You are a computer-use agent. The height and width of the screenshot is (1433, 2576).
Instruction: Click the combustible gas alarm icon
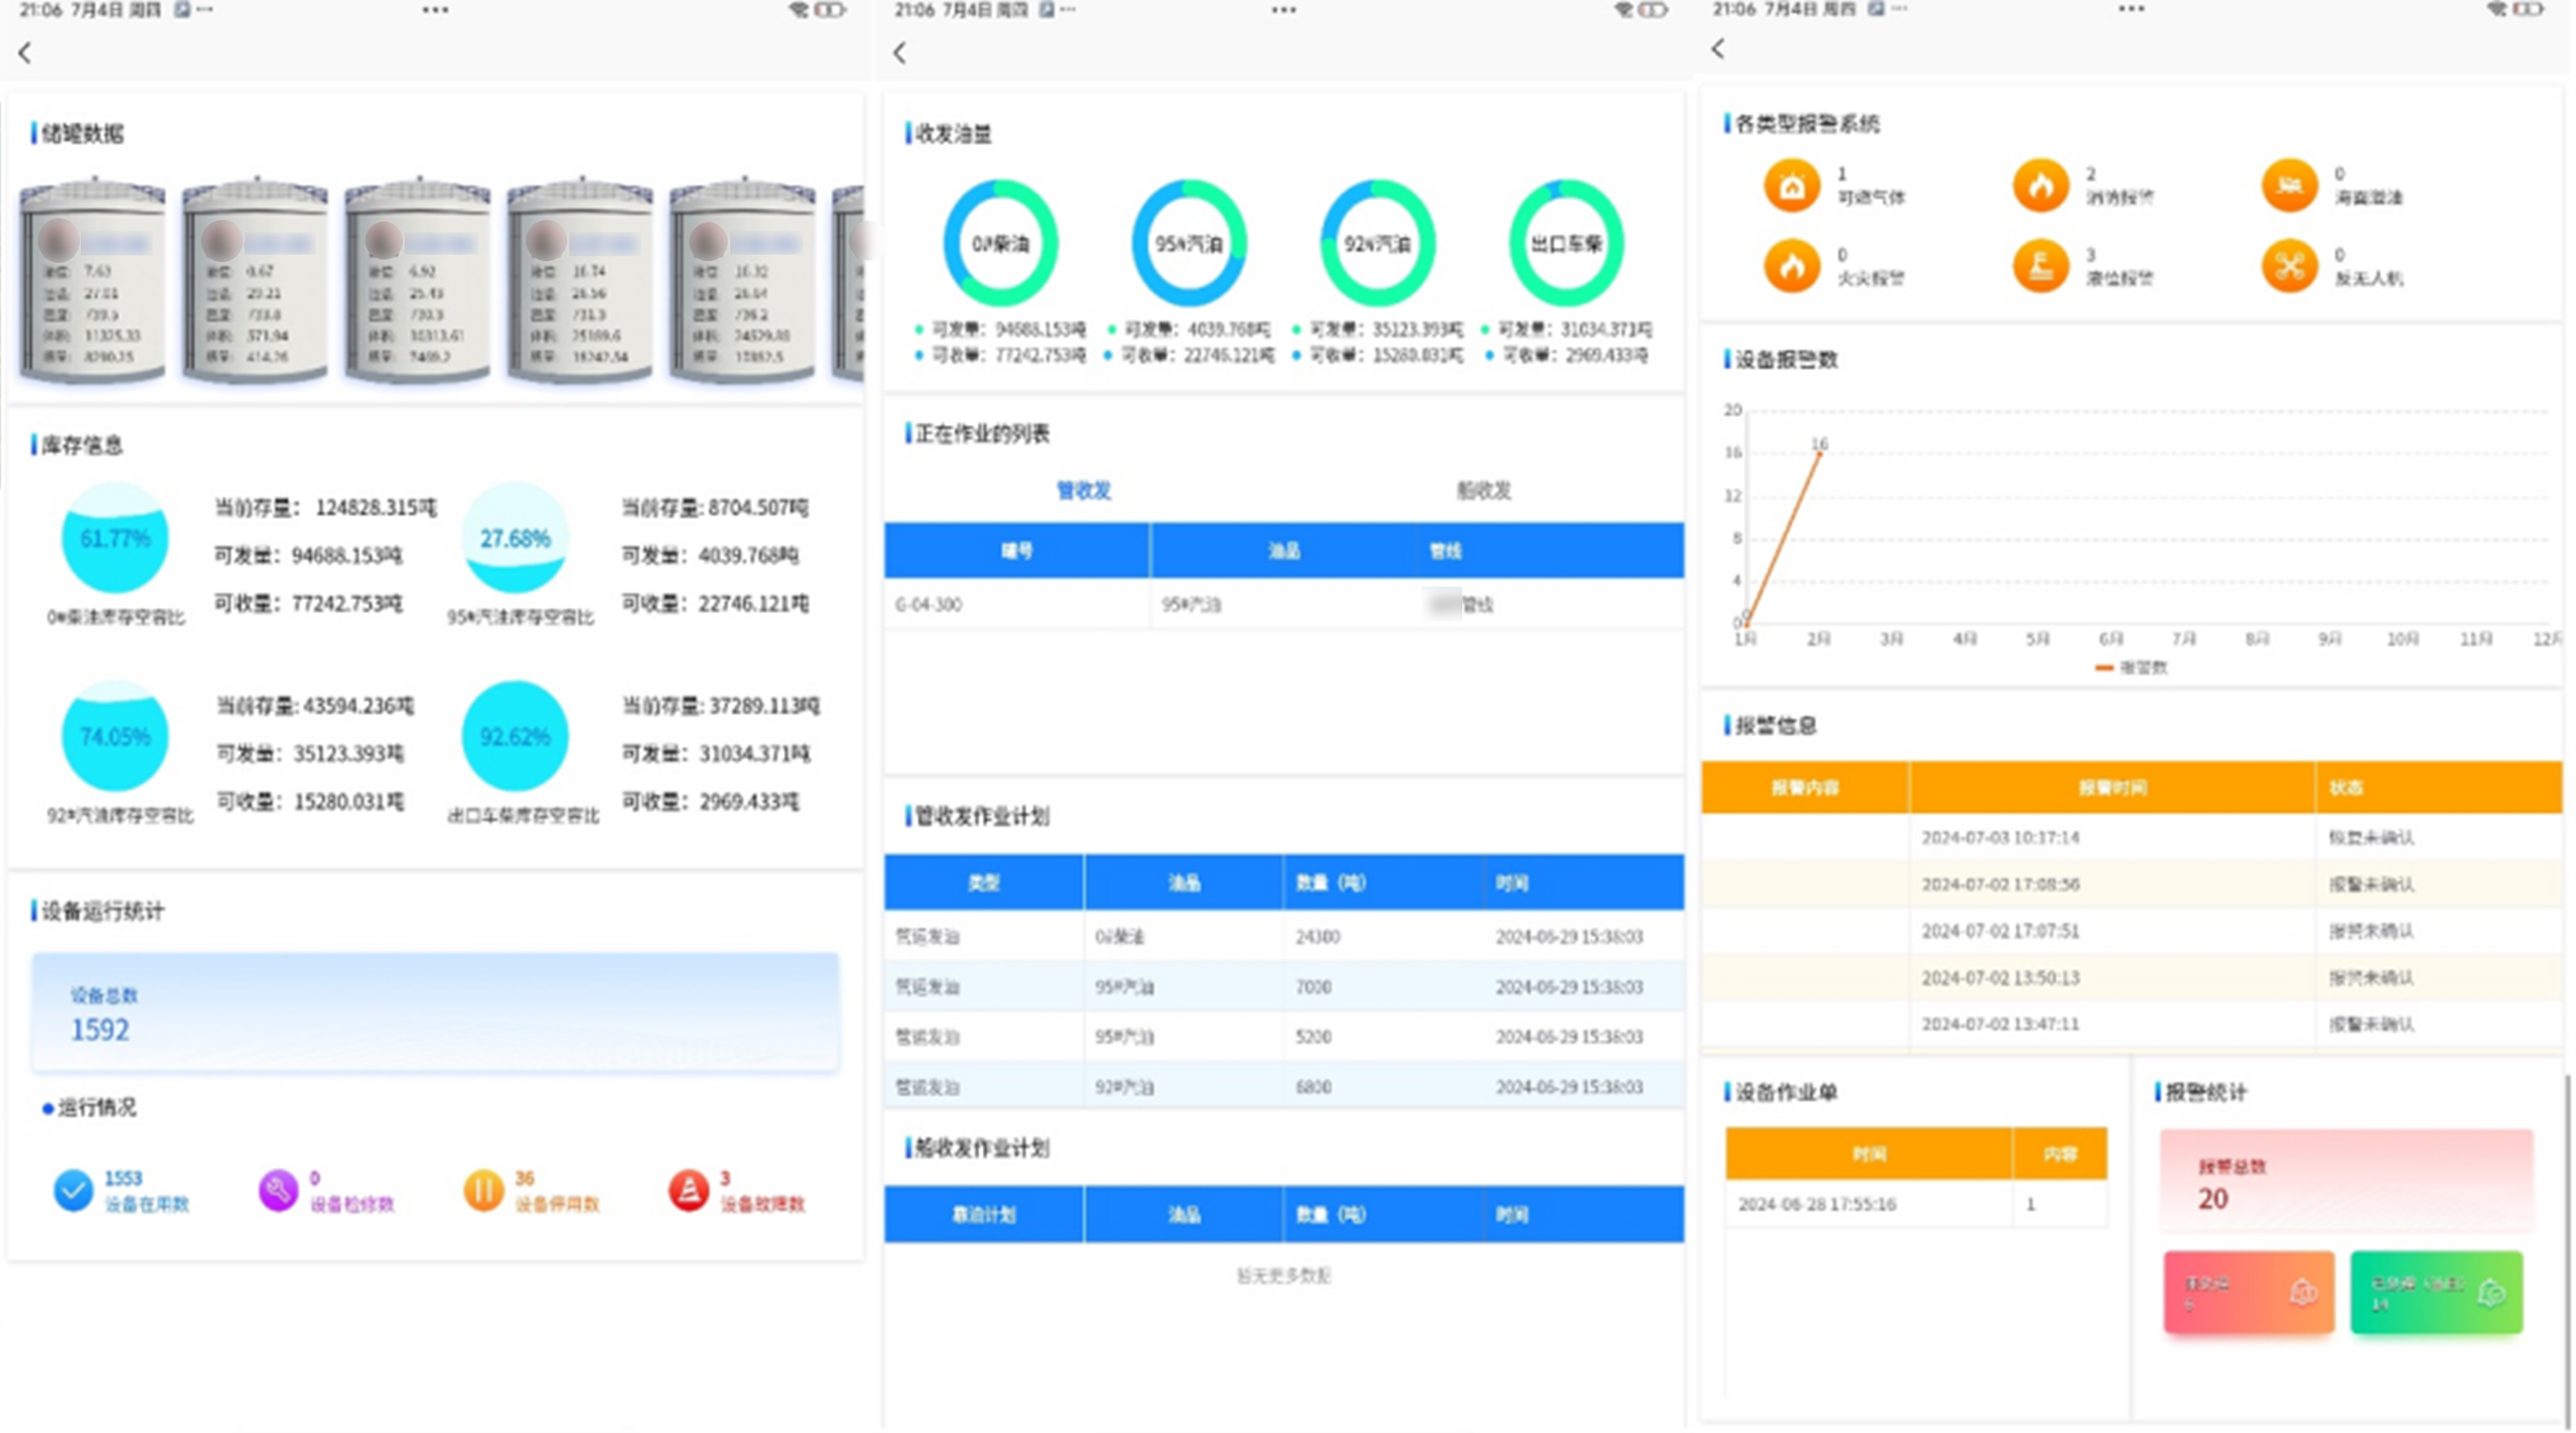click(x=1791, y=186)
